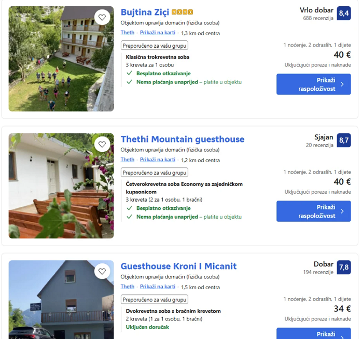Viewport: 363px width, 339px height.
Task: Show availability for Thethi Mountain guesthouse
Action: click(x=314, y=211)
